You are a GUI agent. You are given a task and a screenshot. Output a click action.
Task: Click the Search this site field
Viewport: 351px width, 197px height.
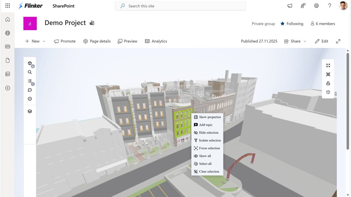click(180, 6)
